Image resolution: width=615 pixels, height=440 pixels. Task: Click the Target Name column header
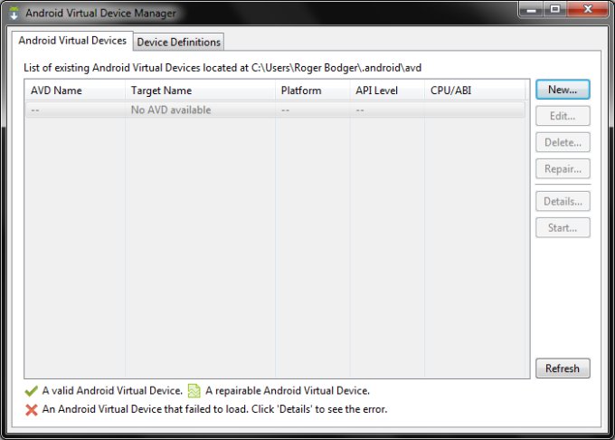(x=200, y=91)
